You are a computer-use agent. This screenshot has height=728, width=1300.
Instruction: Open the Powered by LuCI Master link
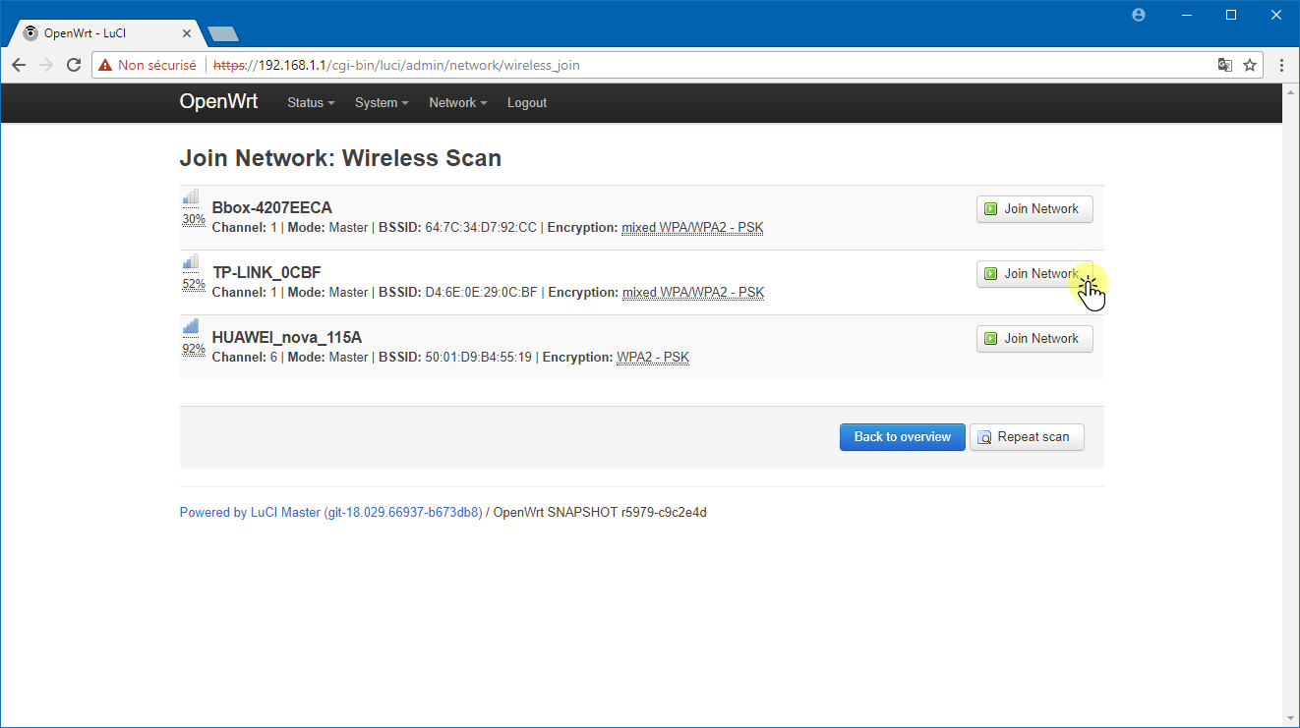(x=330, y=512)
